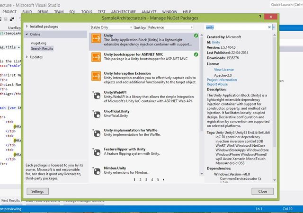Click package list scrollbar down arrow

(x=202, y=174)
